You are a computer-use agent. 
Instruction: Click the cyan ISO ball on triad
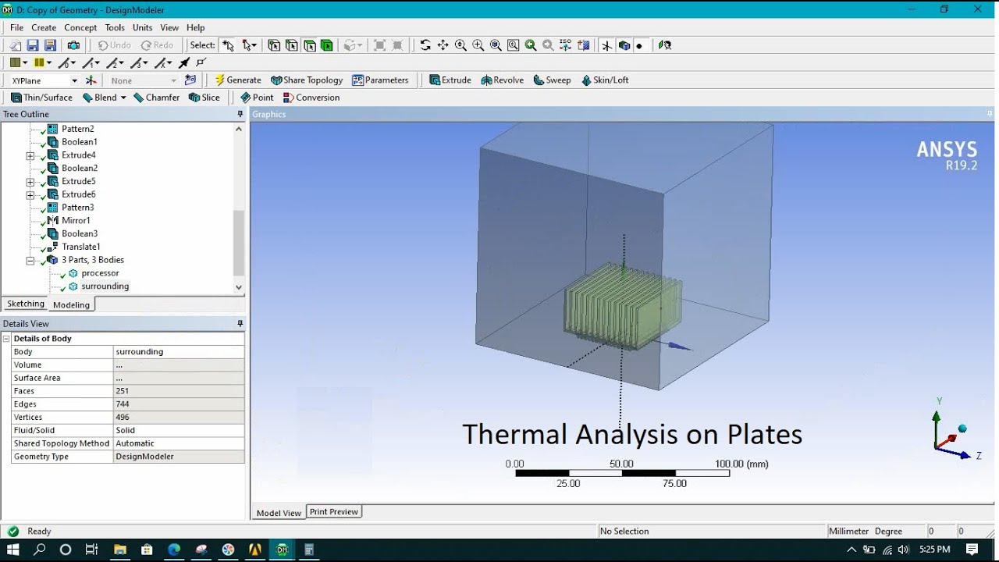coord(962,429)
